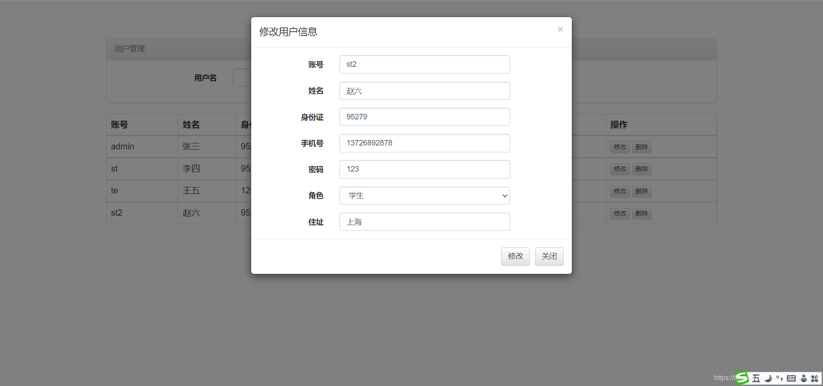This screenshot has height=386, width=823.
Task: Close the dialog with the × icon
Action: pyautogui.click(x=560, y=29)
